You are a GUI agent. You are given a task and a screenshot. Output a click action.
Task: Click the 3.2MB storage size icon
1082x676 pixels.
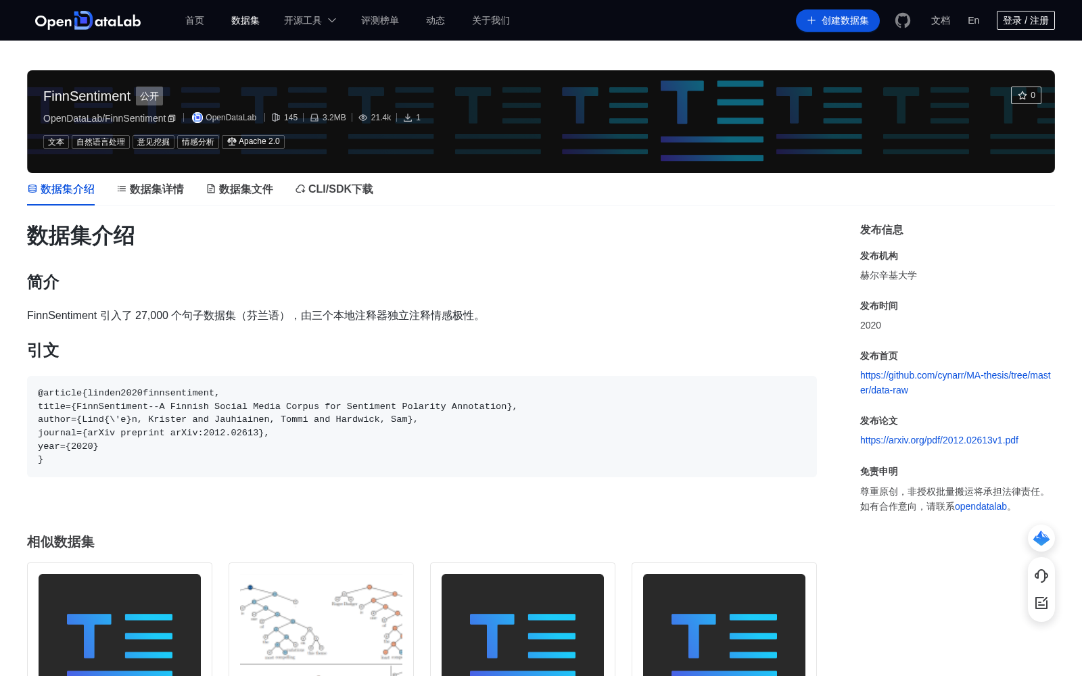314,118
